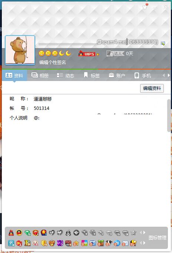The image size is (172, 253).
Task: Click the first sun level icon
Action: pos(42,53)
